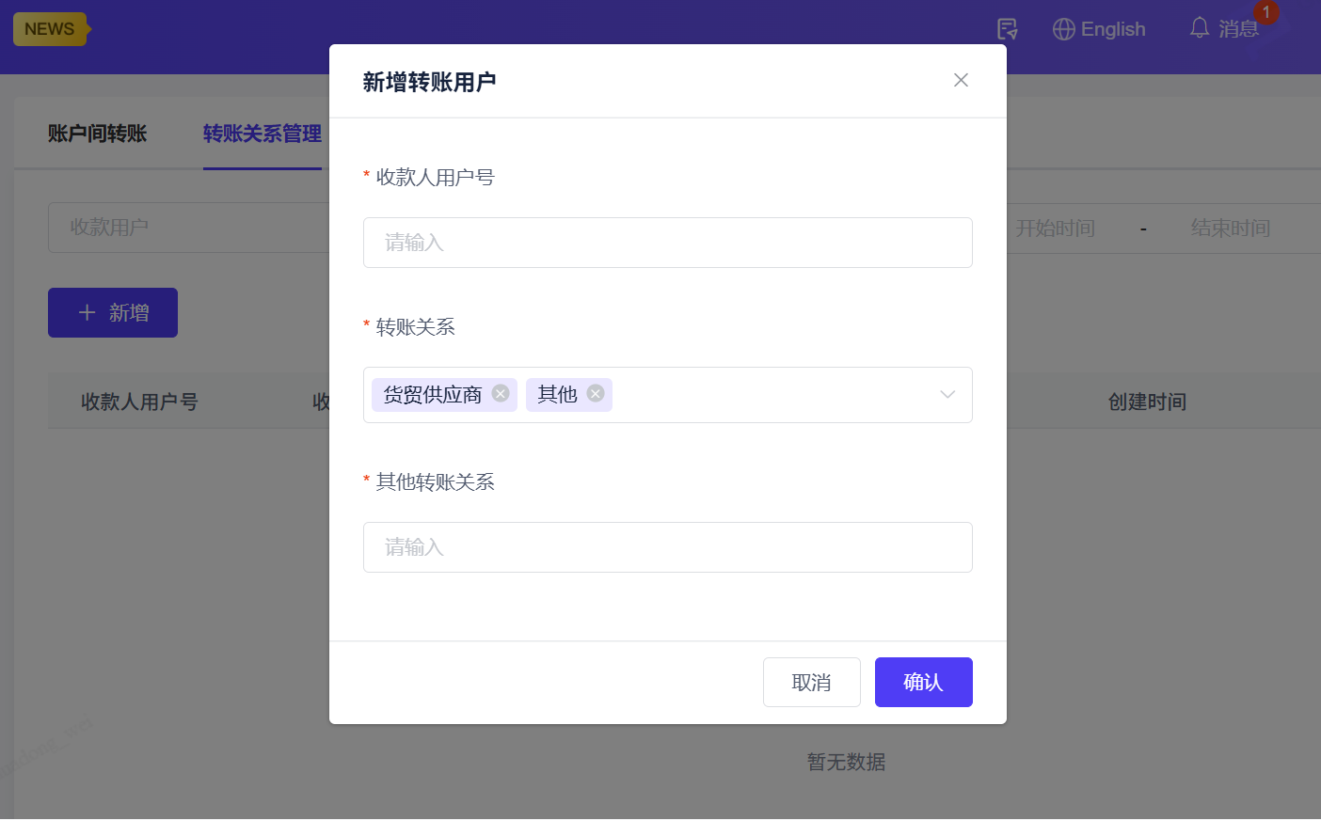Remove the 其他 tag
The height and width of the screenshot is (820, 1321).
point(596,394)
